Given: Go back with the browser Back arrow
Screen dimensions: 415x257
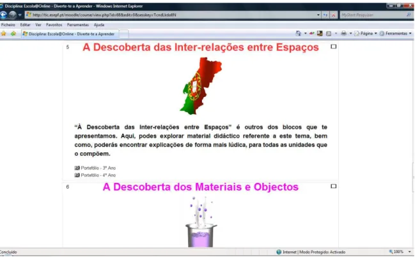Looking at the screenshot, I should pos(3,15).
